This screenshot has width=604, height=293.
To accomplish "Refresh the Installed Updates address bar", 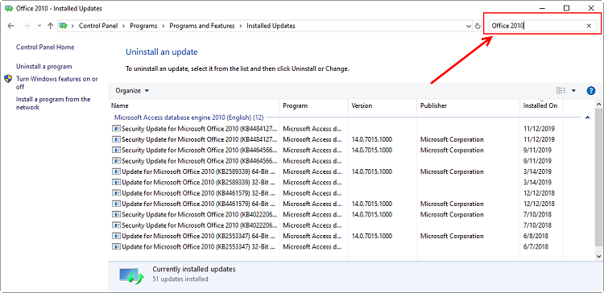I will (478, 27).
